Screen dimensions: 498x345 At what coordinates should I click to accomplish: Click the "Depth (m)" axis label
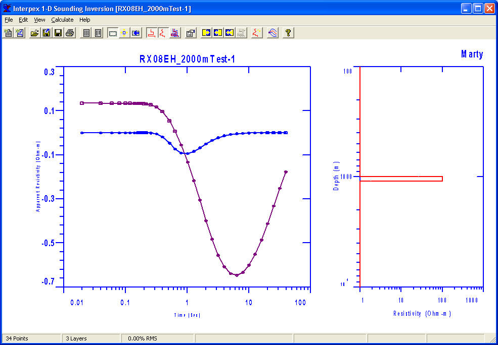336,176
